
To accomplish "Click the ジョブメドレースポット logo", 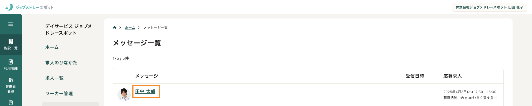I will [x=30, y=7].
